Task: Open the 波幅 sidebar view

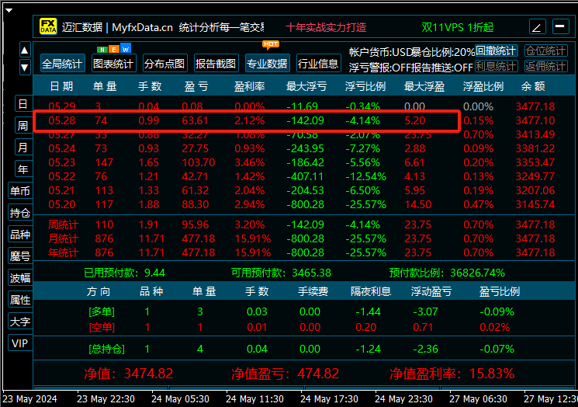Action: [x=20, y=278]
